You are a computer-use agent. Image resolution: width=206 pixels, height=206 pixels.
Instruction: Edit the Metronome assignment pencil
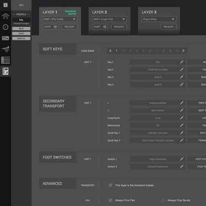click(x=182, y=126)
